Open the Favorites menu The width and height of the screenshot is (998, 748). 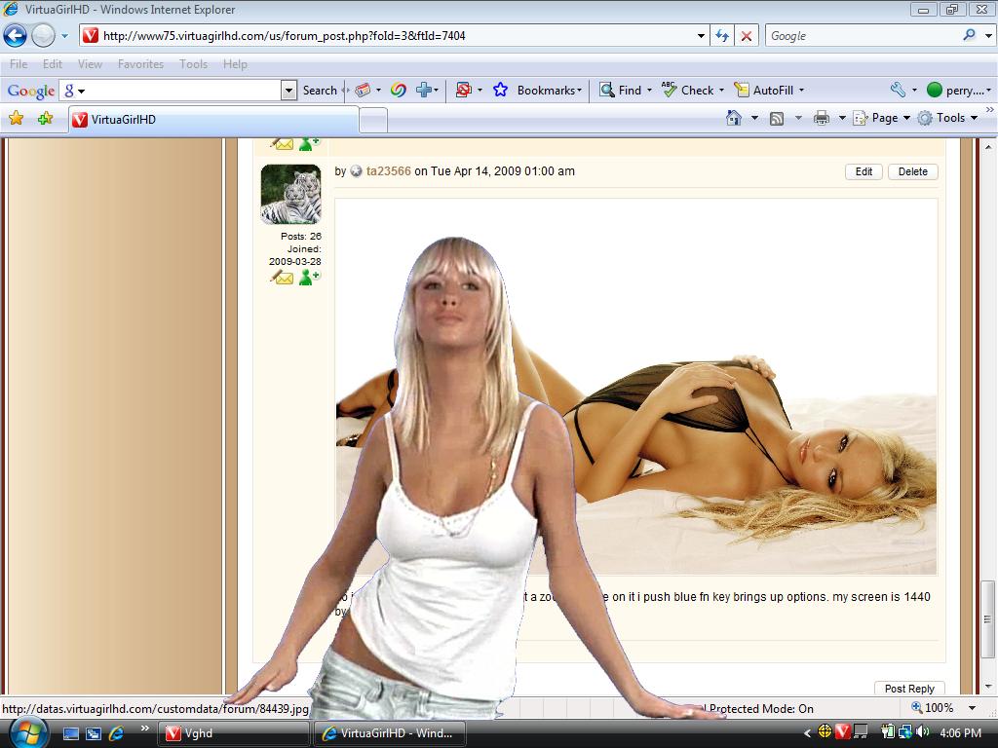point(140,64)
